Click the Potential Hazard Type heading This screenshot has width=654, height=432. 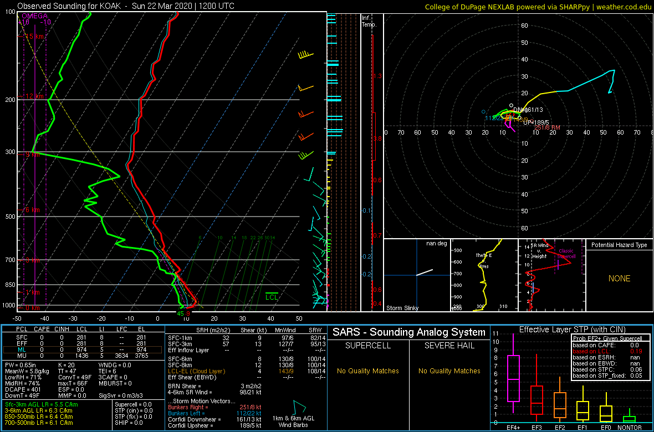(619, 245)
